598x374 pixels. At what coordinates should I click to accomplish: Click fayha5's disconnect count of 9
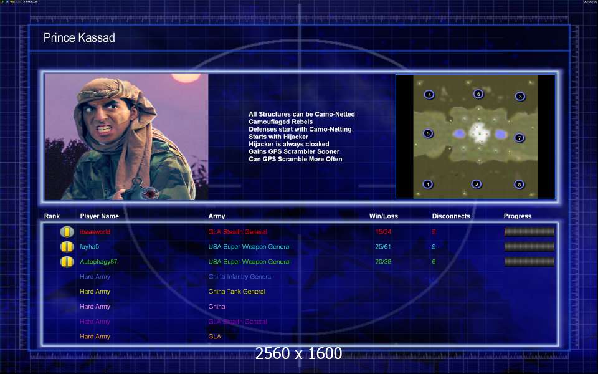click(434, 247)
